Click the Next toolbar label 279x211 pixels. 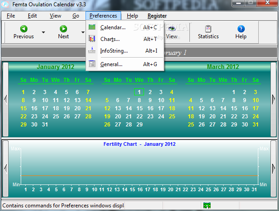(63, 36)
